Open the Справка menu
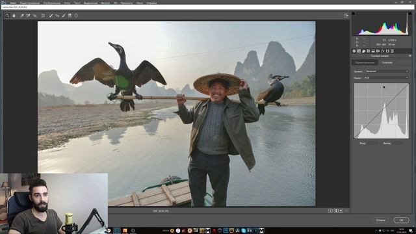 (151, 3)
